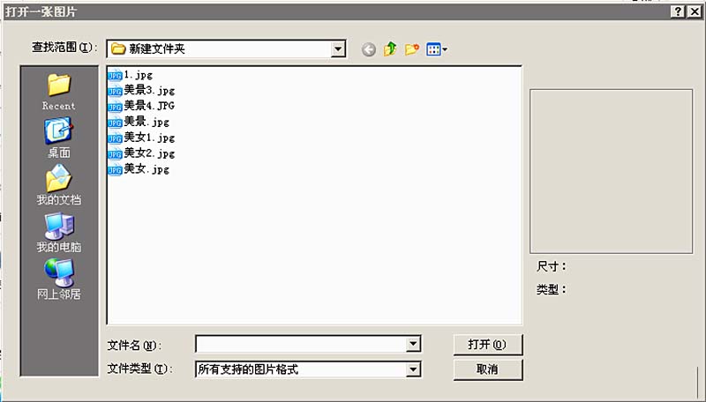This screenshot has height=402, width=706.
Task: Open the 所有支持的图片格式 combo box
Action: 308,369
